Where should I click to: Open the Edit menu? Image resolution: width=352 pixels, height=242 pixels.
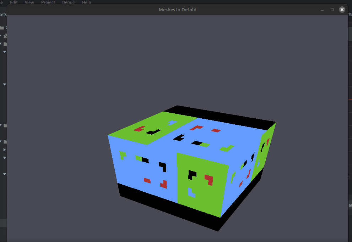click(x=14, y=2)
